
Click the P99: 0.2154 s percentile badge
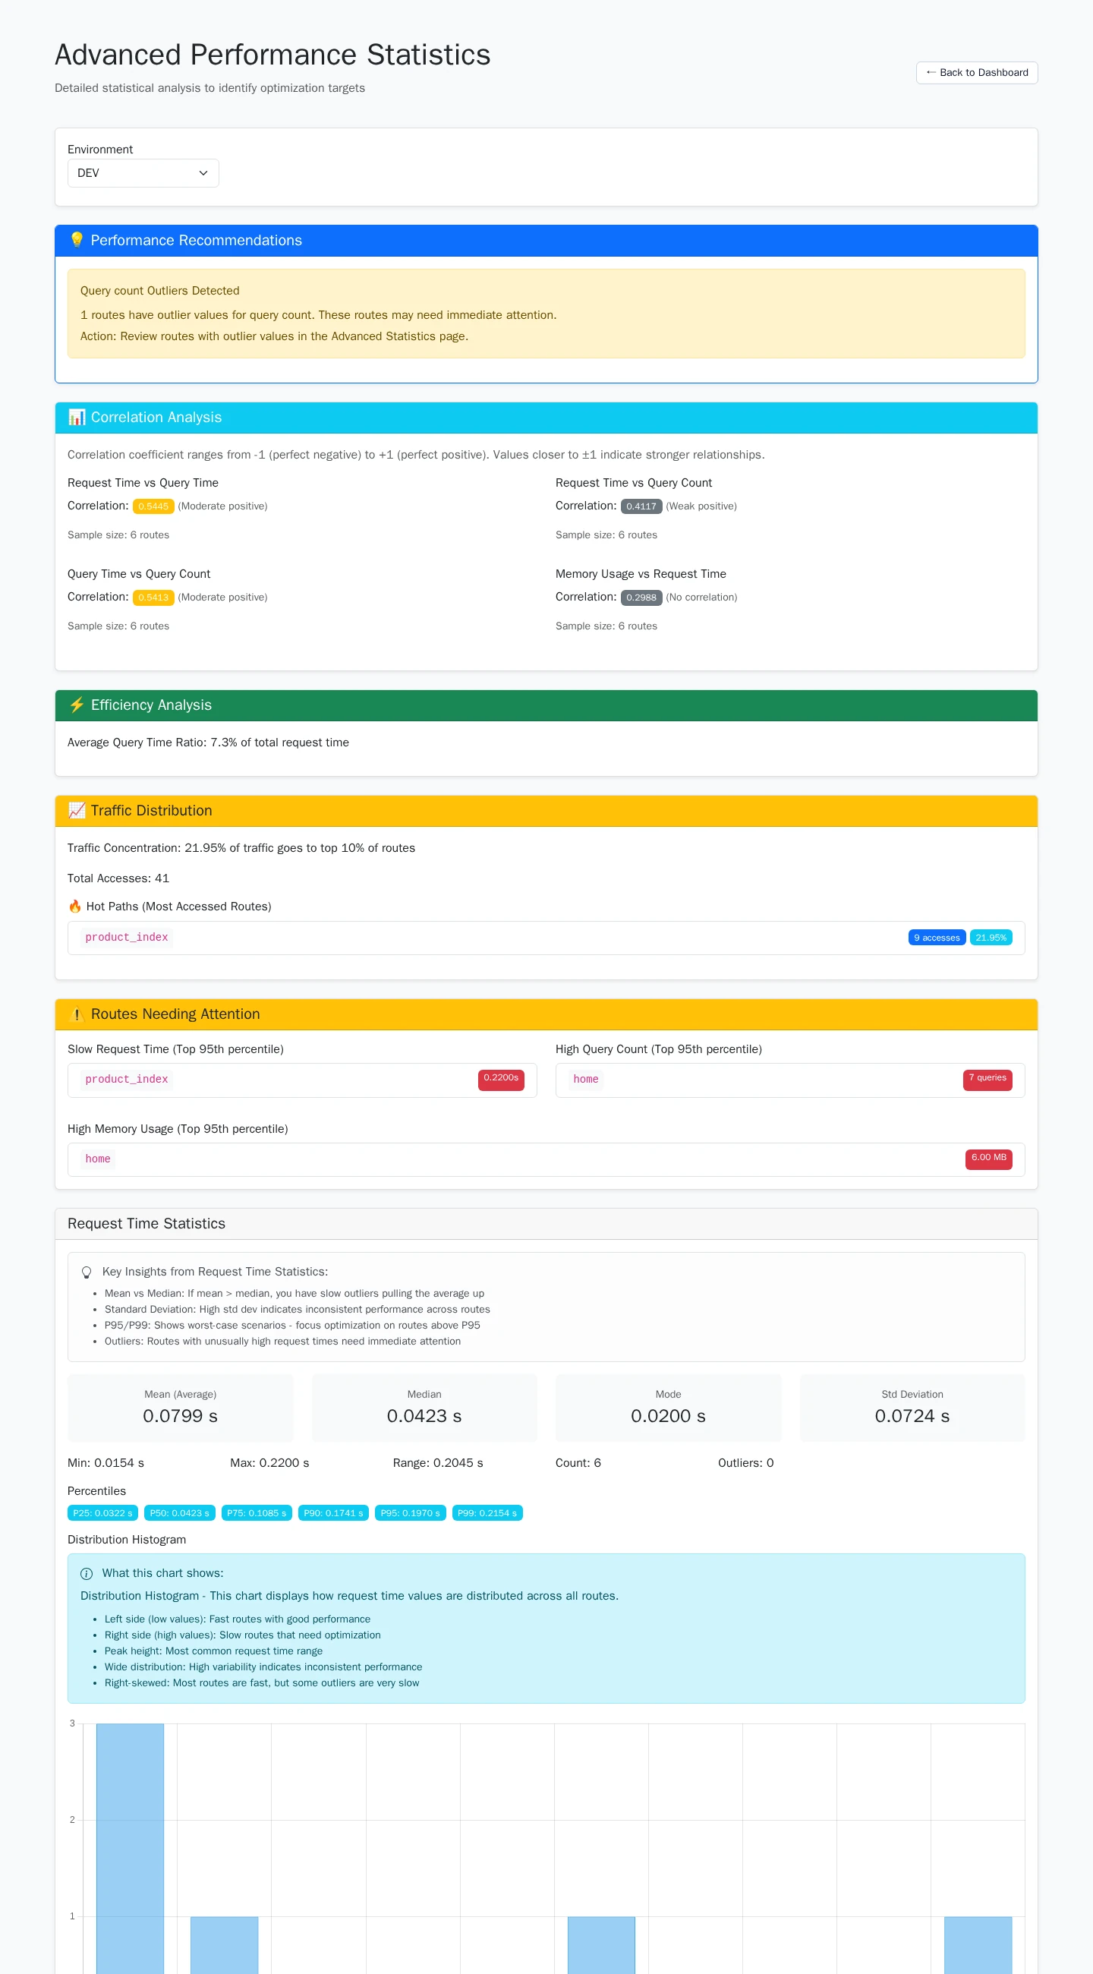point(487,1512)
